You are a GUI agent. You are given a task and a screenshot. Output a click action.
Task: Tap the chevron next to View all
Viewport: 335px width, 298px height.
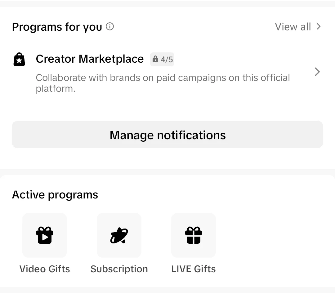(319, 26)
